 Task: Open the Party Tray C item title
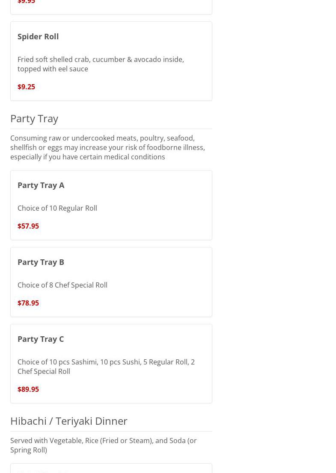pyautogui.click(x=41, y=339)
